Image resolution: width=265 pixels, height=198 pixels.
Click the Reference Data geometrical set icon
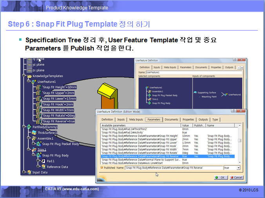pos(43,167)
